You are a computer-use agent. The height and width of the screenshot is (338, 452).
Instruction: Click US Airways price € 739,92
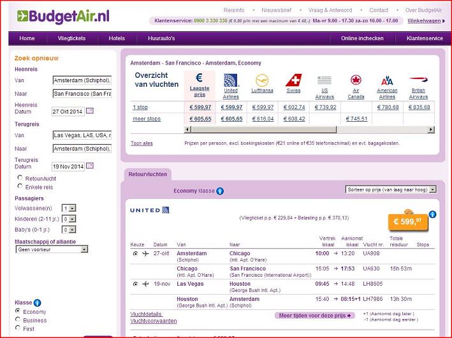coord(325,107)
